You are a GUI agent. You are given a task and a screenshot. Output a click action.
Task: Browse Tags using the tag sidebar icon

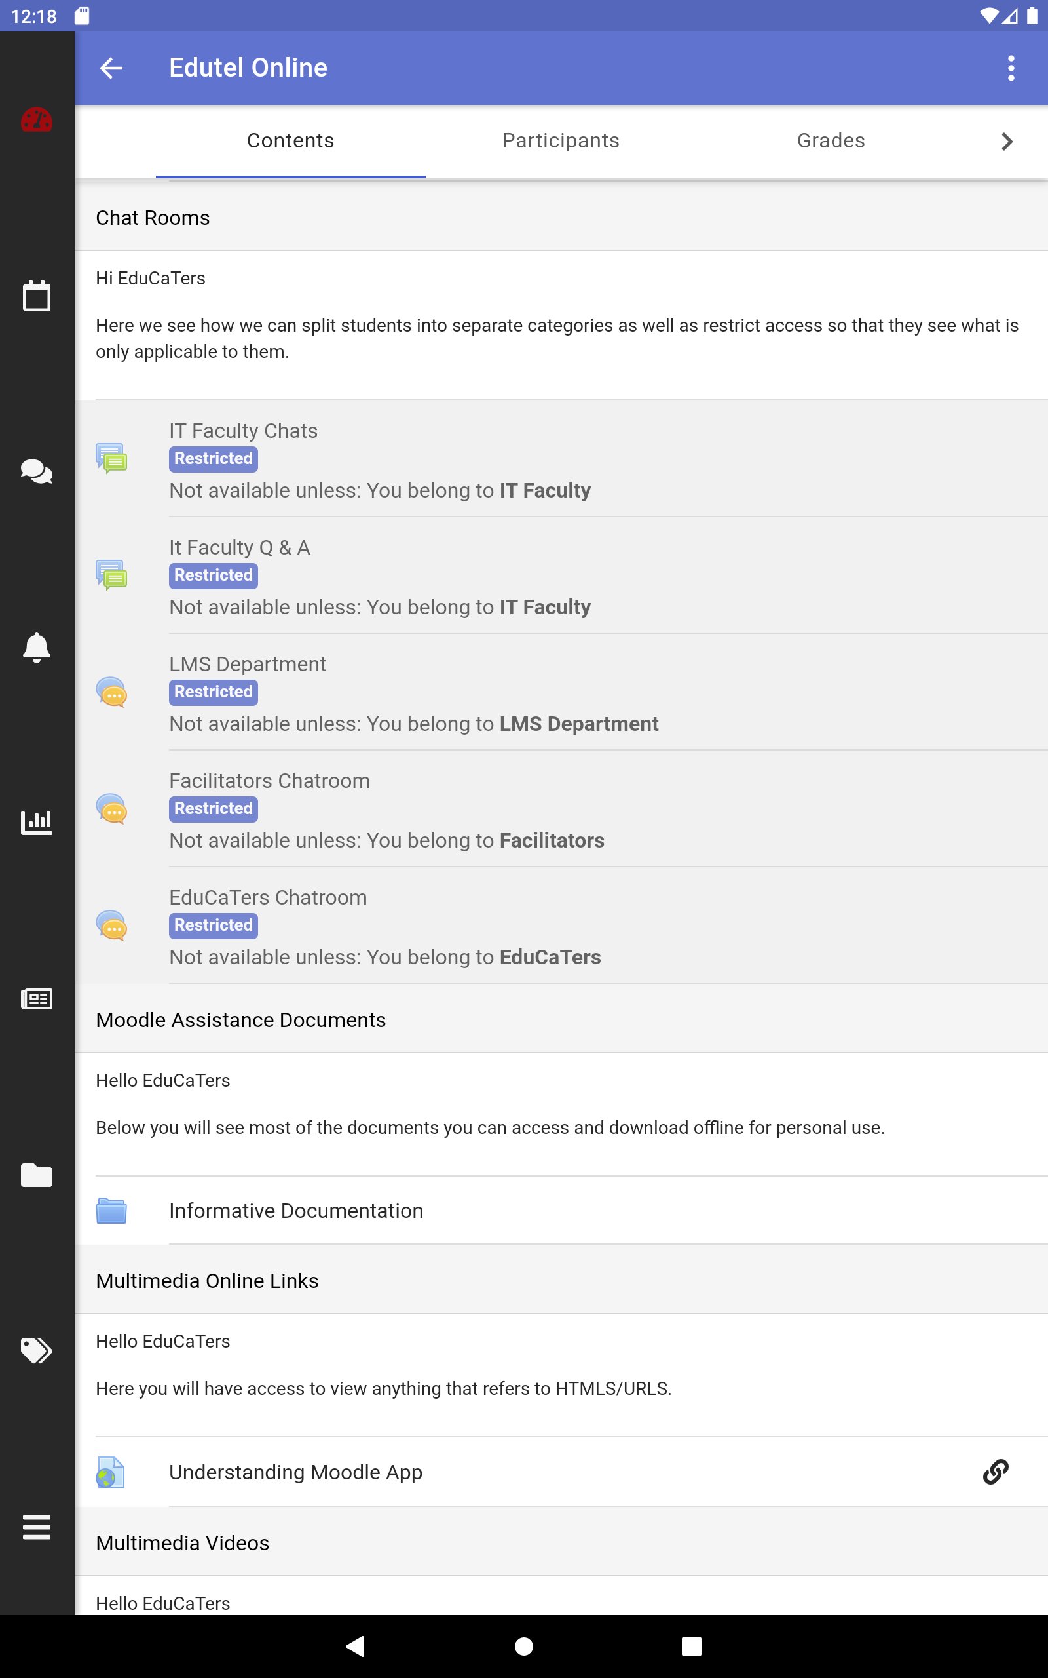click(x=36, y=1351)
